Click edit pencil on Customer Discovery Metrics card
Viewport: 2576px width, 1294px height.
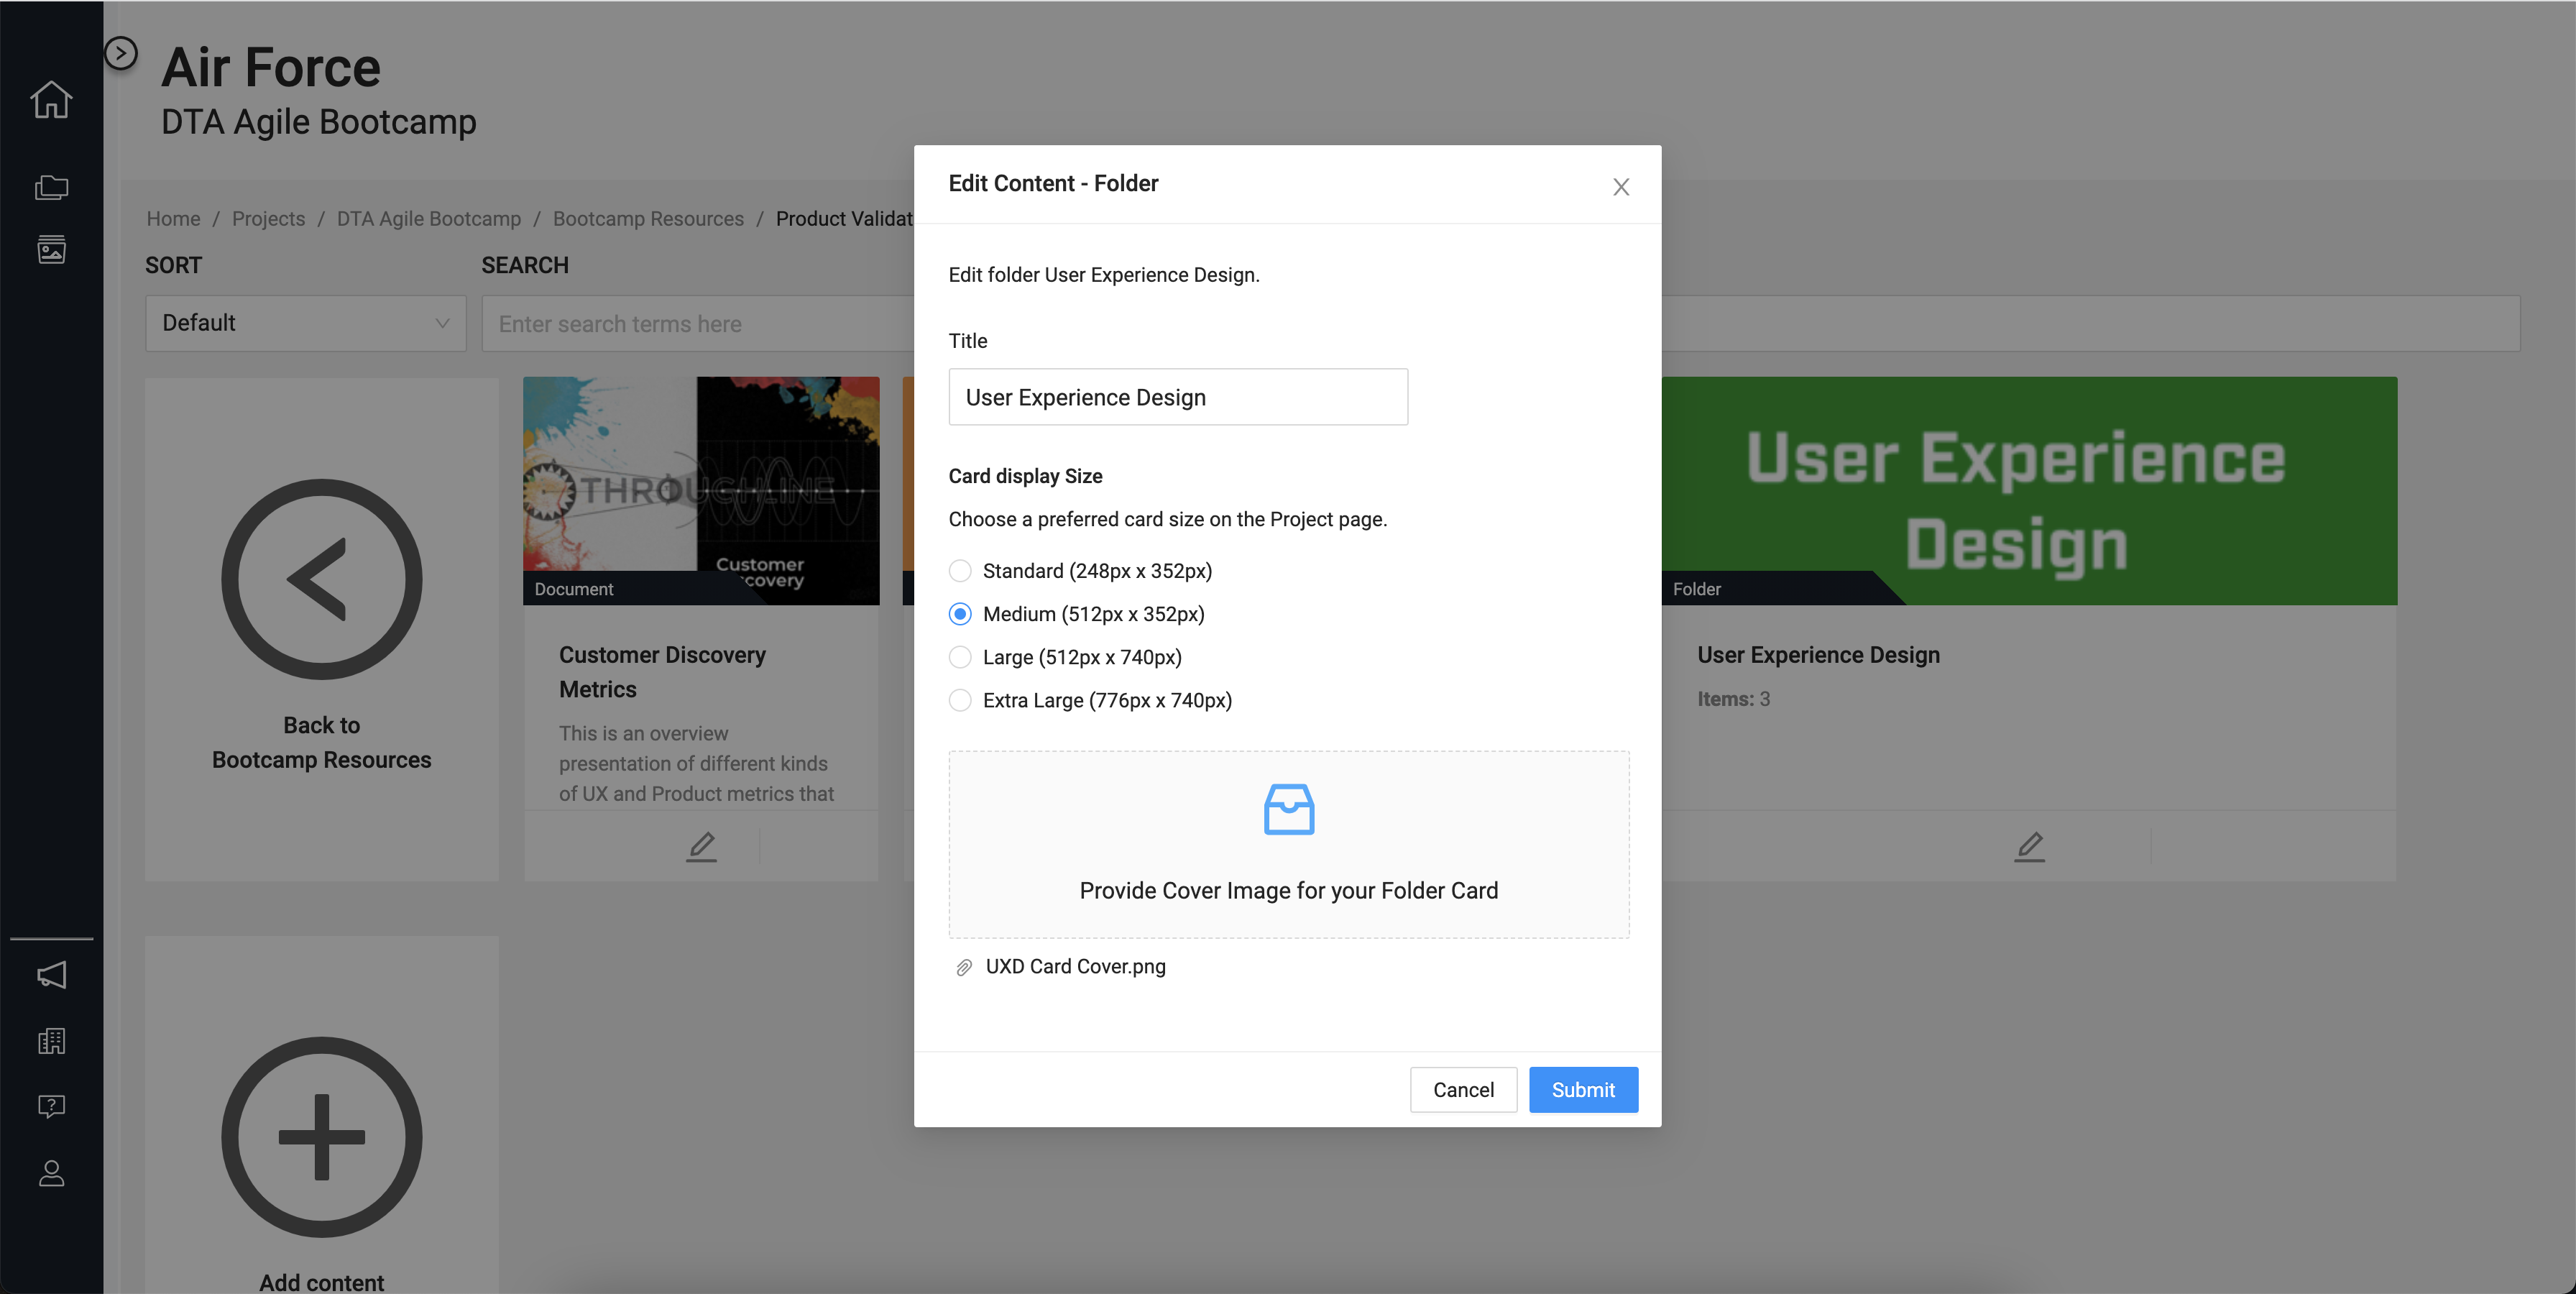point(701,846)
